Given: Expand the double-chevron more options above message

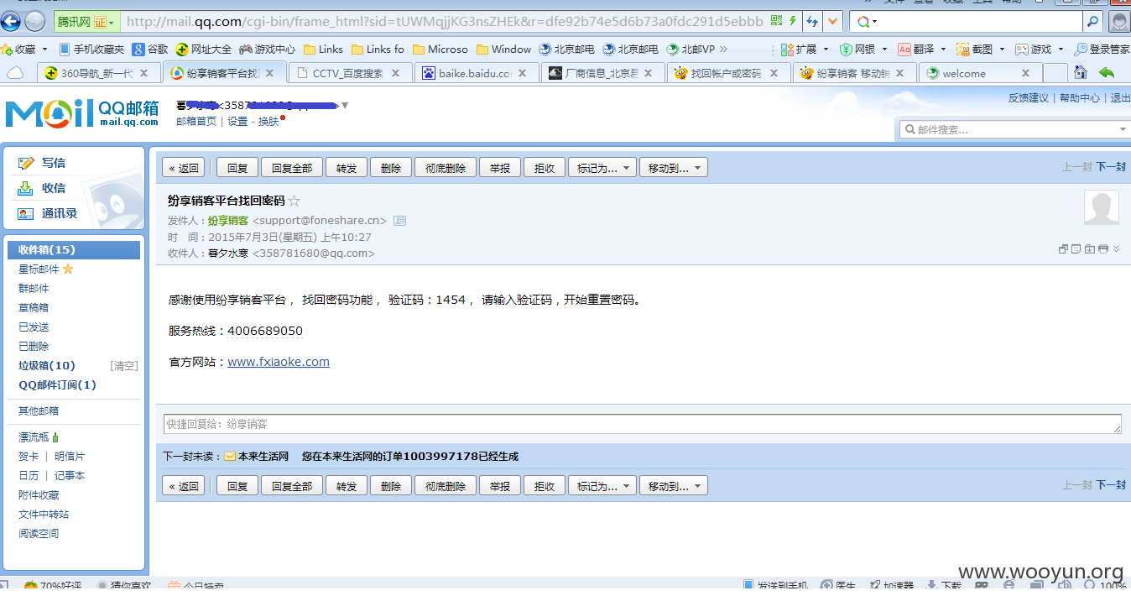Looking at the screenshot, I should (x=1116, y=249).
